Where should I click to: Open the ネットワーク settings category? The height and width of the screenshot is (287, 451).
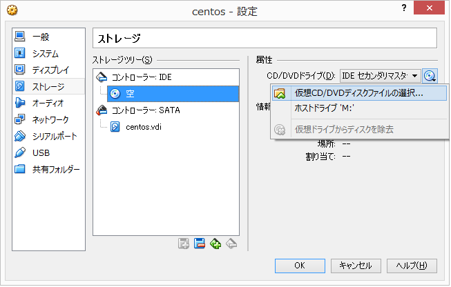[x=48, y=119]
